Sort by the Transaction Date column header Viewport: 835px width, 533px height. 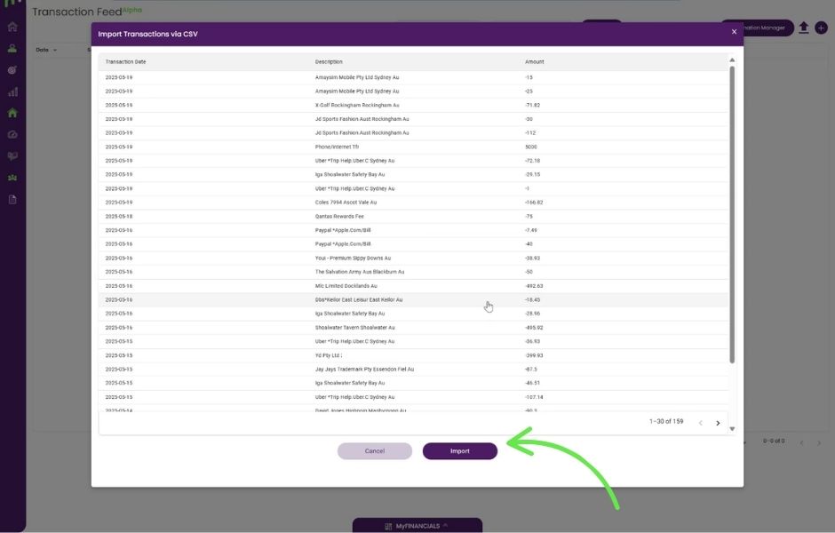[125, 62]
